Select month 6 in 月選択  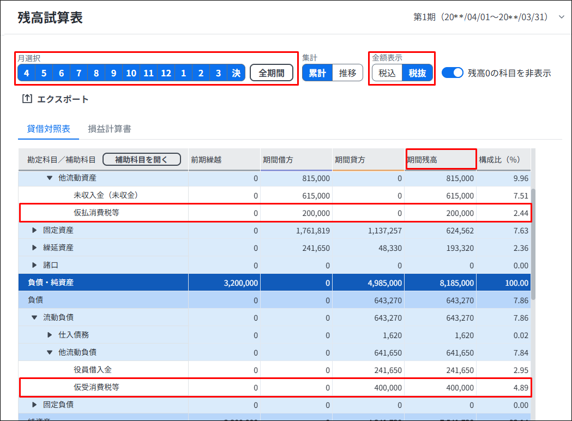point(61,73)
